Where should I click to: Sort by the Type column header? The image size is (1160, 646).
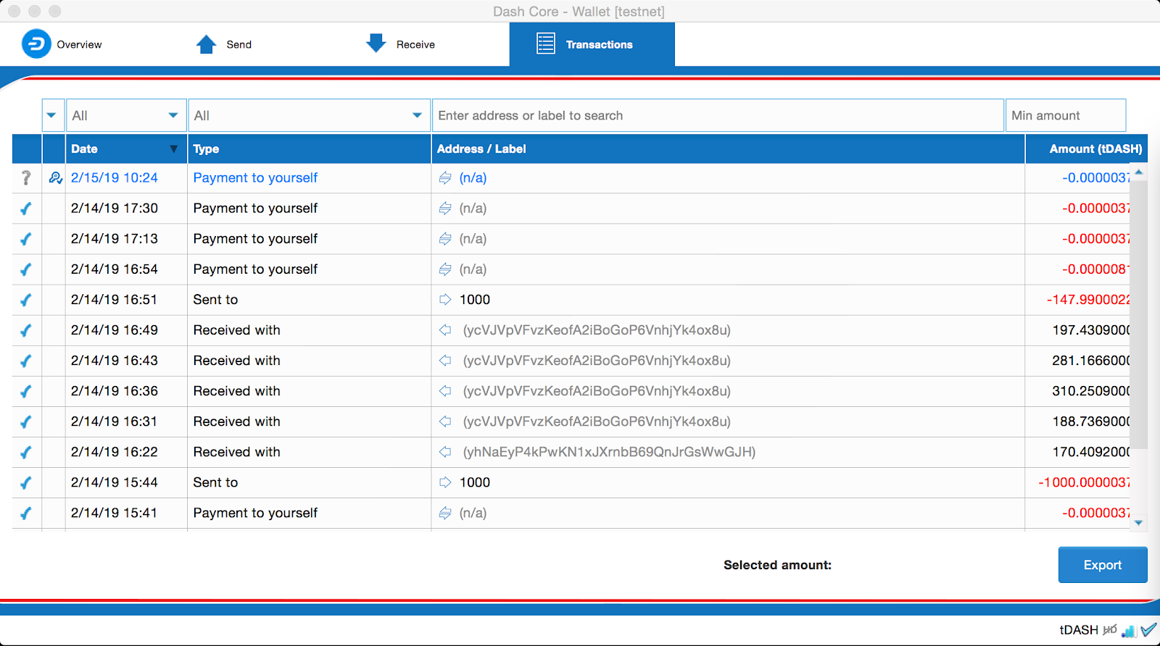click(310, 148)
